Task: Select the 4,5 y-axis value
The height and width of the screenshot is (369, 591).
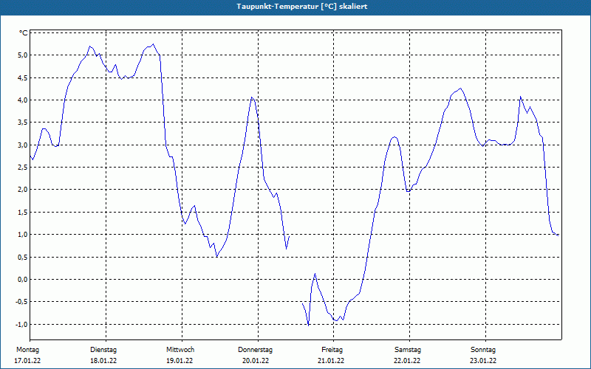Action: (x=23, y=78)
